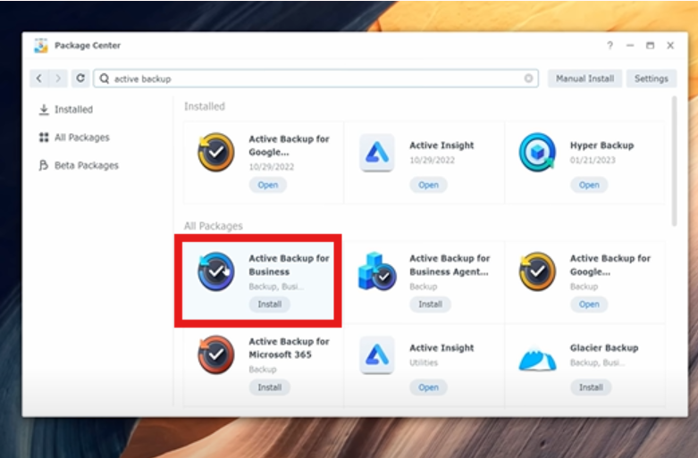Open Package Center Settings
The image size is (698, 458).
point(652,79)
